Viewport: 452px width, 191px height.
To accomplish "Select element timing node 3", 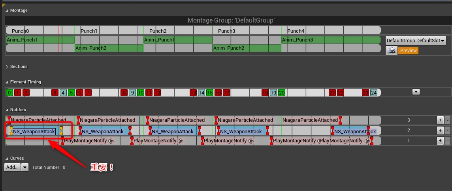I will coord(55,93).
